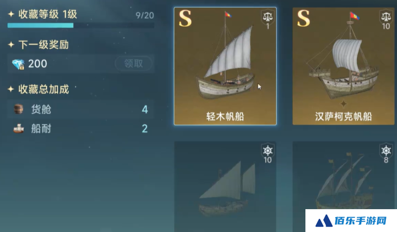Viewport: 397px width, 232px height.
Task: Open the locked multi-mast ship card
Action: (343, 175)
